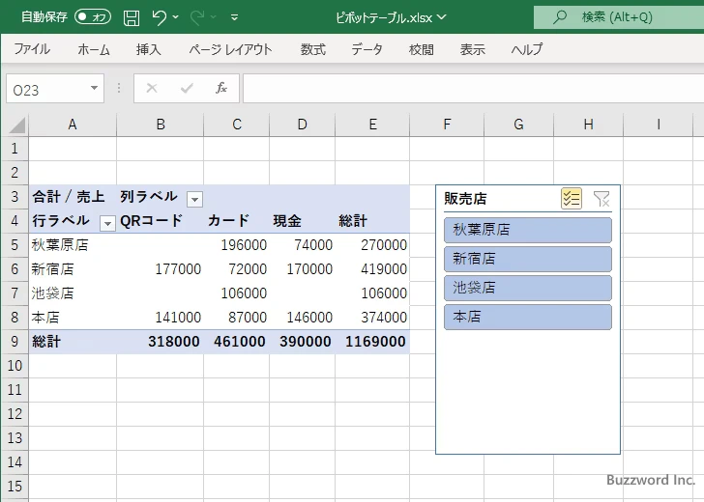The image size is (704, 502).
Task: Toggle the AutoSave switch
Action: pyautogui.click(x=93, y=17)
